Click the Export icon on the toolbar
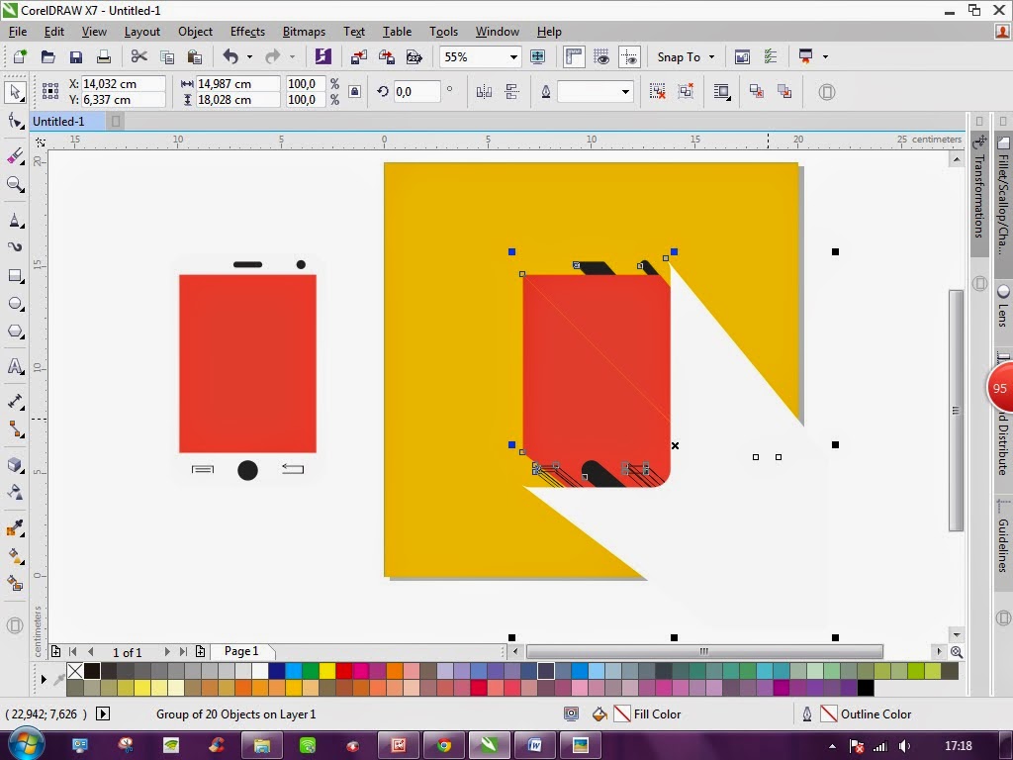 (389, 56)
